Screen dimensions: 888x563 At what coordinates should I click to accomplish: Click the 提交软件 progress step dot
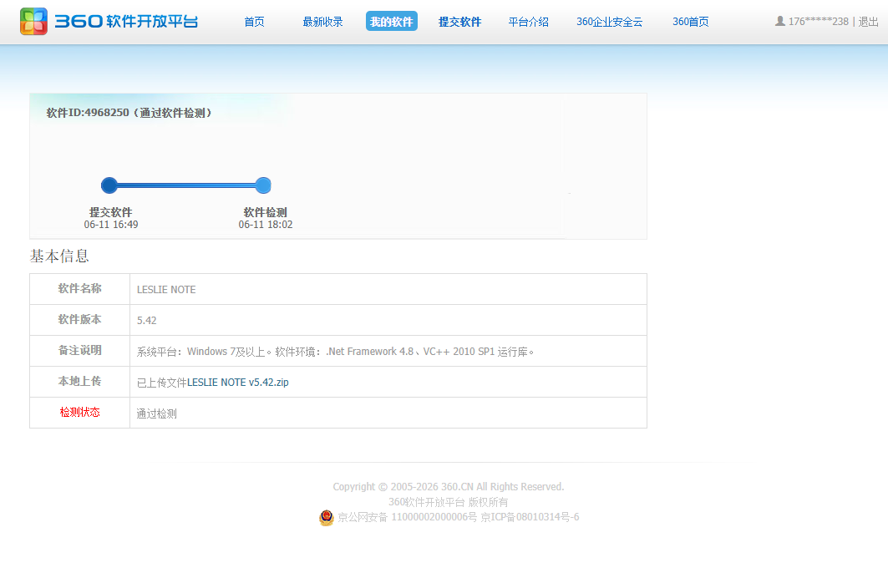[x=109, y=185]
